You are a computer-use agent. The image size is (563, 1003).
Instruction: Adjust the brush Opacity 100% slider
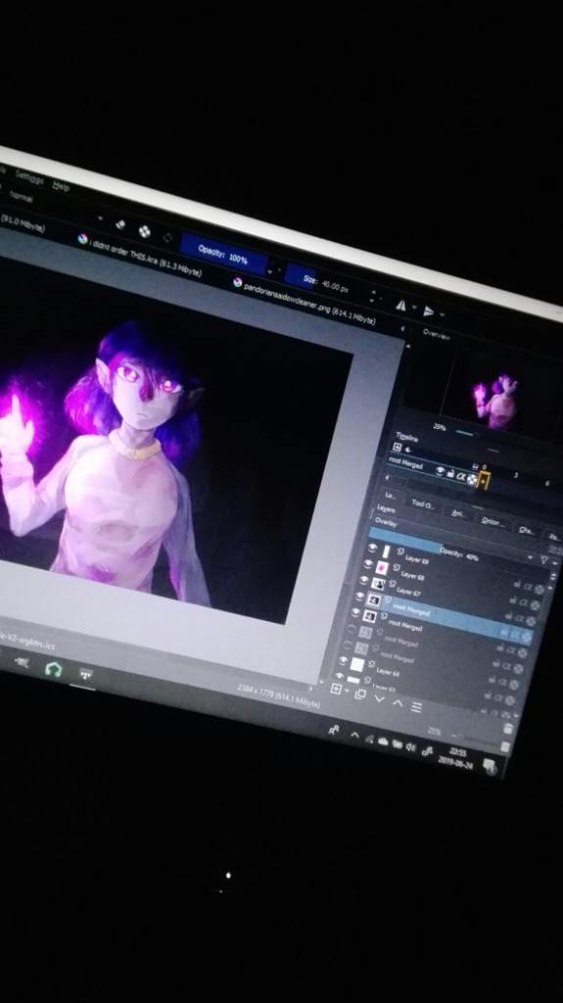coord(223,254)
